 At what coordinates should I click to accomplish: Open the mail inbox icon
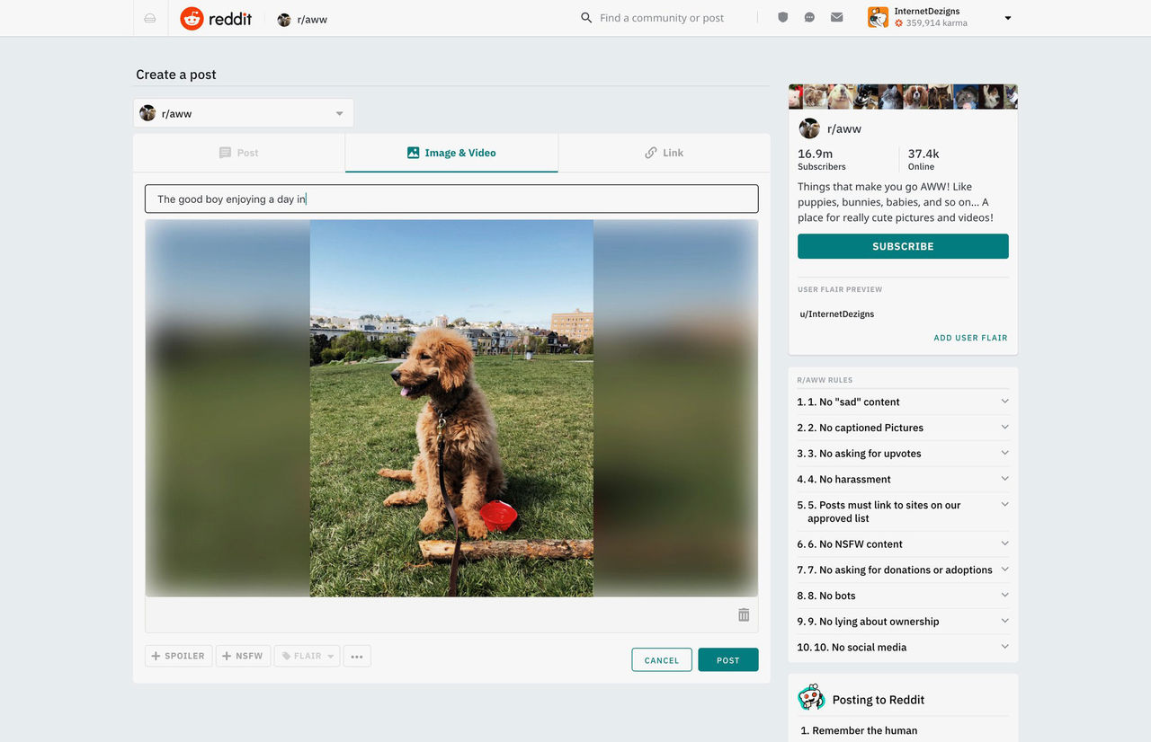pos(836,18)
